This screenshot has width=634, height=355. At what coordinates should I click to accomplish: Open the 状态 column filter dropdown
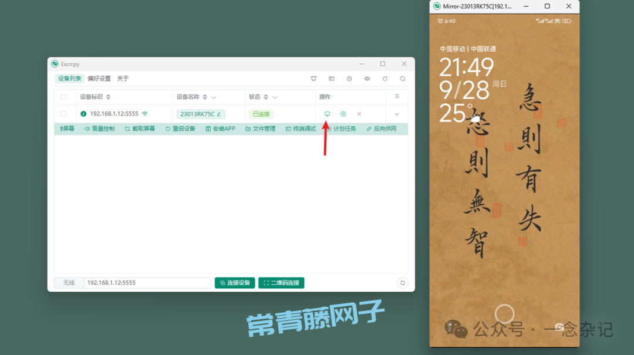[x=275, y=97]
